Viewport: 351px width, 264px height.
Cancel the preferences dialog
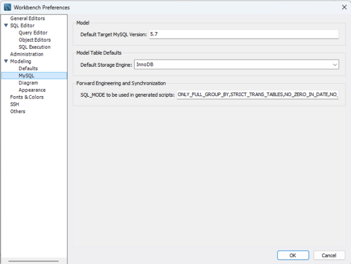[x=329, y=255]
